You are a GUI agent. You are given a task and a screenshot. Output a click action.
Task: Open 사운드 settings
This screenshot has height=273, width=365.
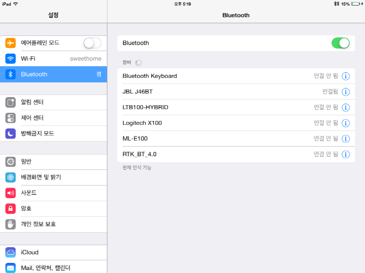pyautogui.click(x=54, y=193)
